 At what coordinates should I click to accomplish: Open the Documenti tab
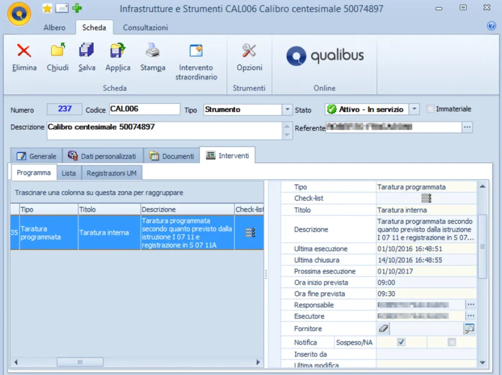173,156
